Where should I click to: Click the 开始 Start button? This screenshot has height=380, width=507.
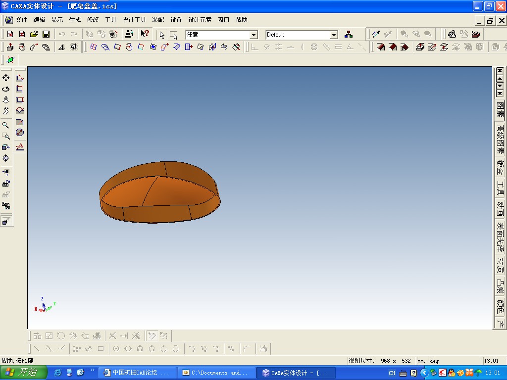click(24, 373)
